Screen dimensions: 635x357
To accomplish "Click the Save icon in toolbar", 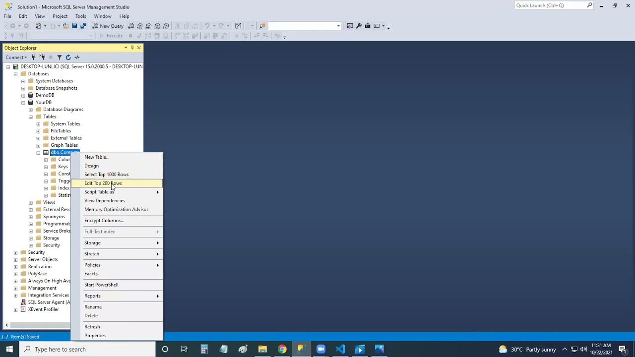I will point(74,26).
